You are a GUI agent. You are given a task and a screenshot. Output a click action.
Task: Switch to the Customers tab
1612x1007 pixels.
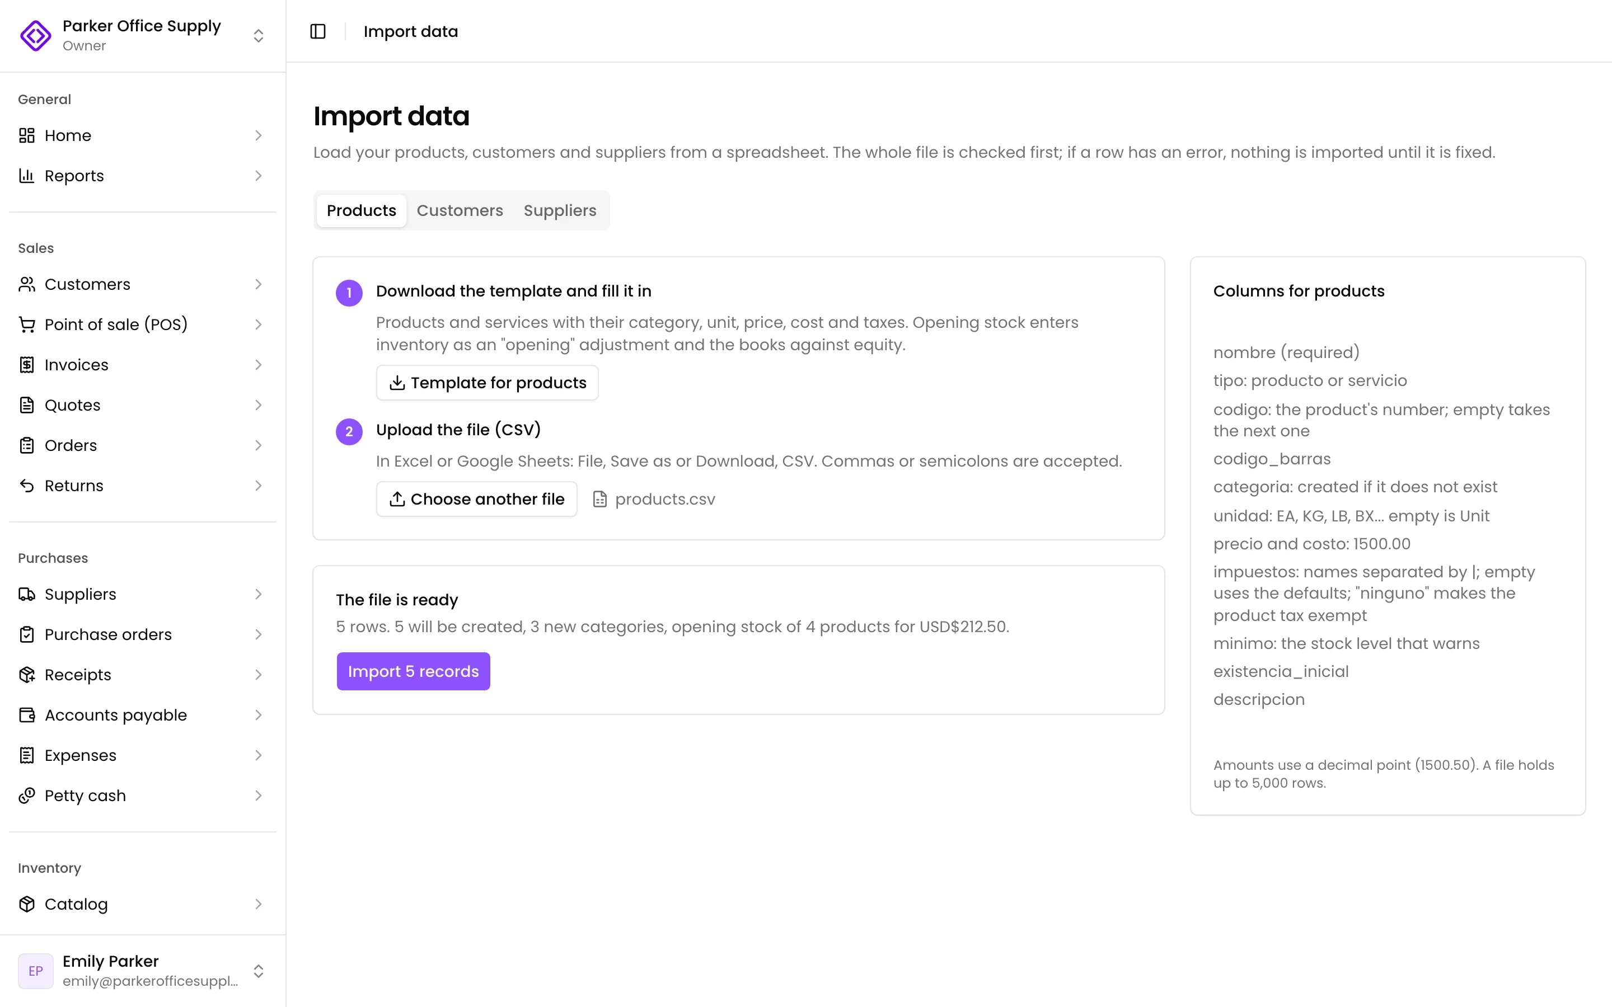coord(460,210)
